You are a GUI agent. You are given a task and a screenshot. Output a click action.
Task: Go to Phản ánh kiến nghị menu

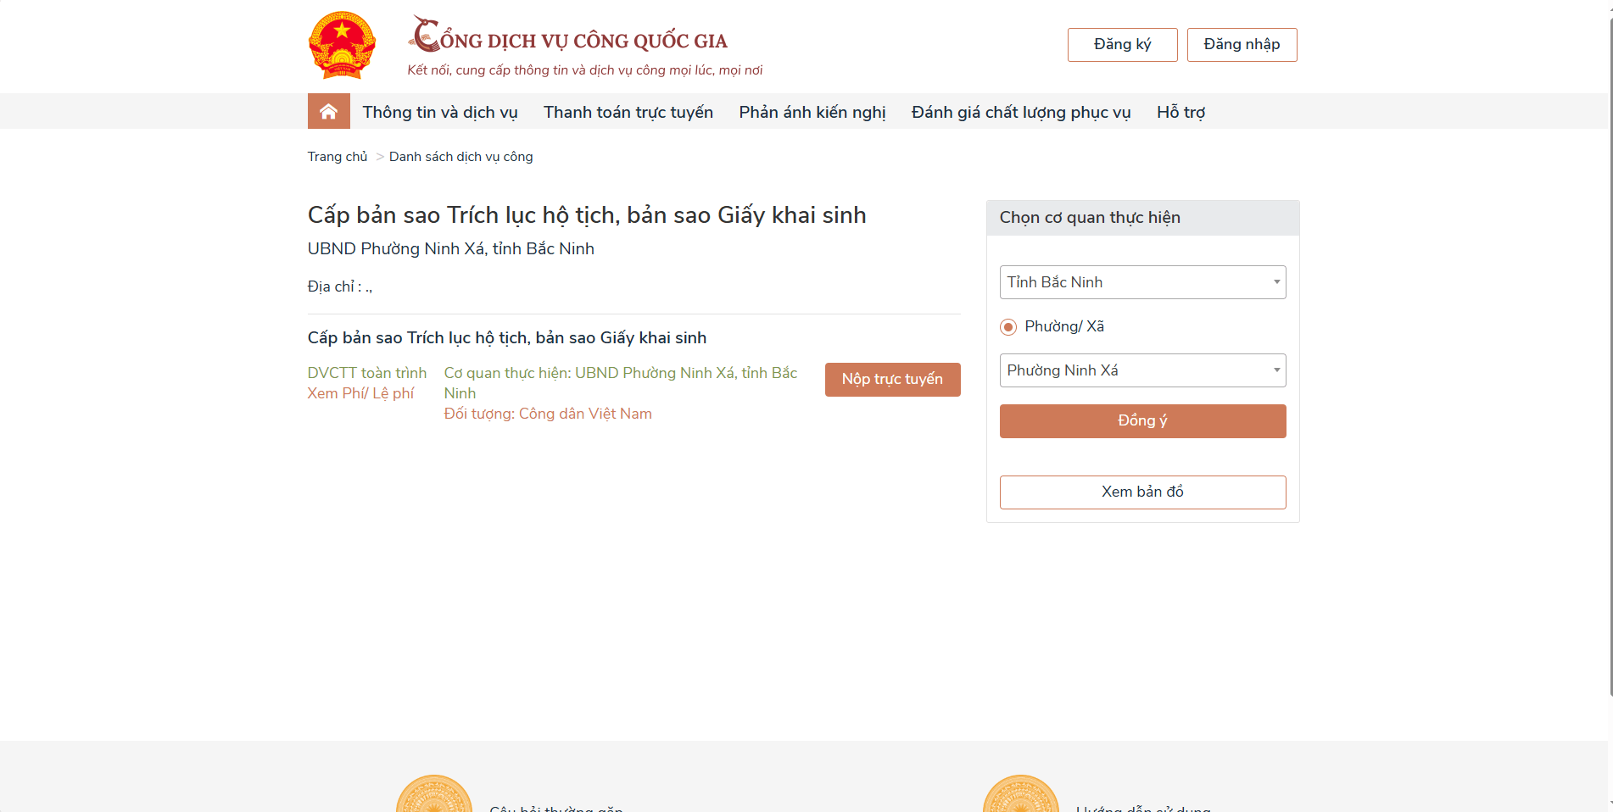click(x=812, y=113)
